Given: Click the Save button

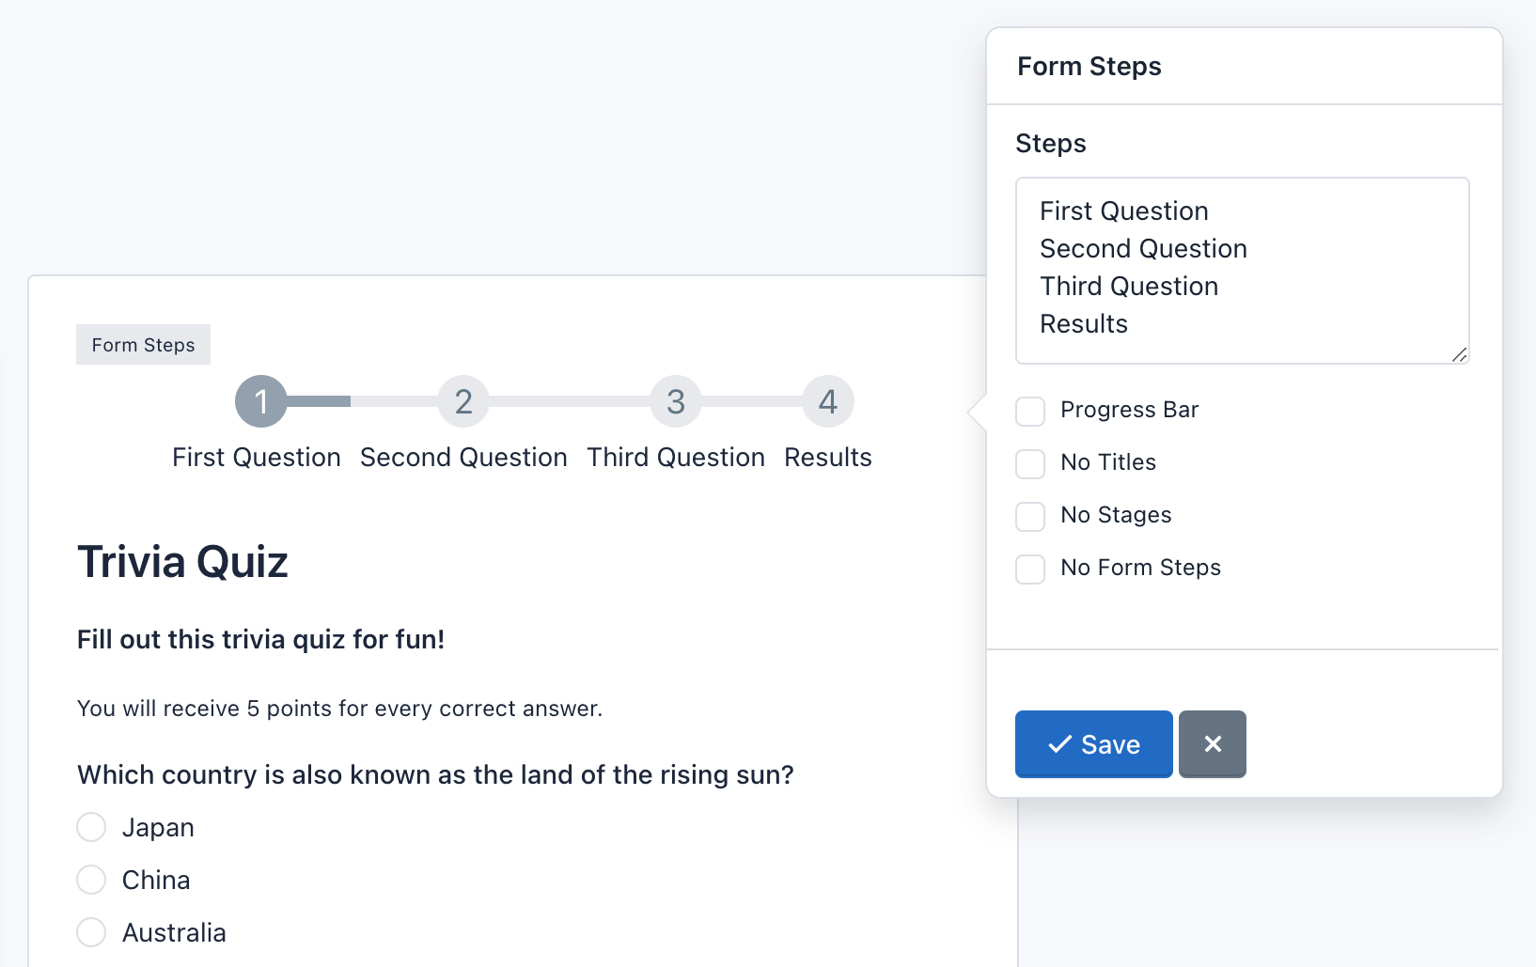Looking at the screenshot, I should click(x=1093, y=743).
